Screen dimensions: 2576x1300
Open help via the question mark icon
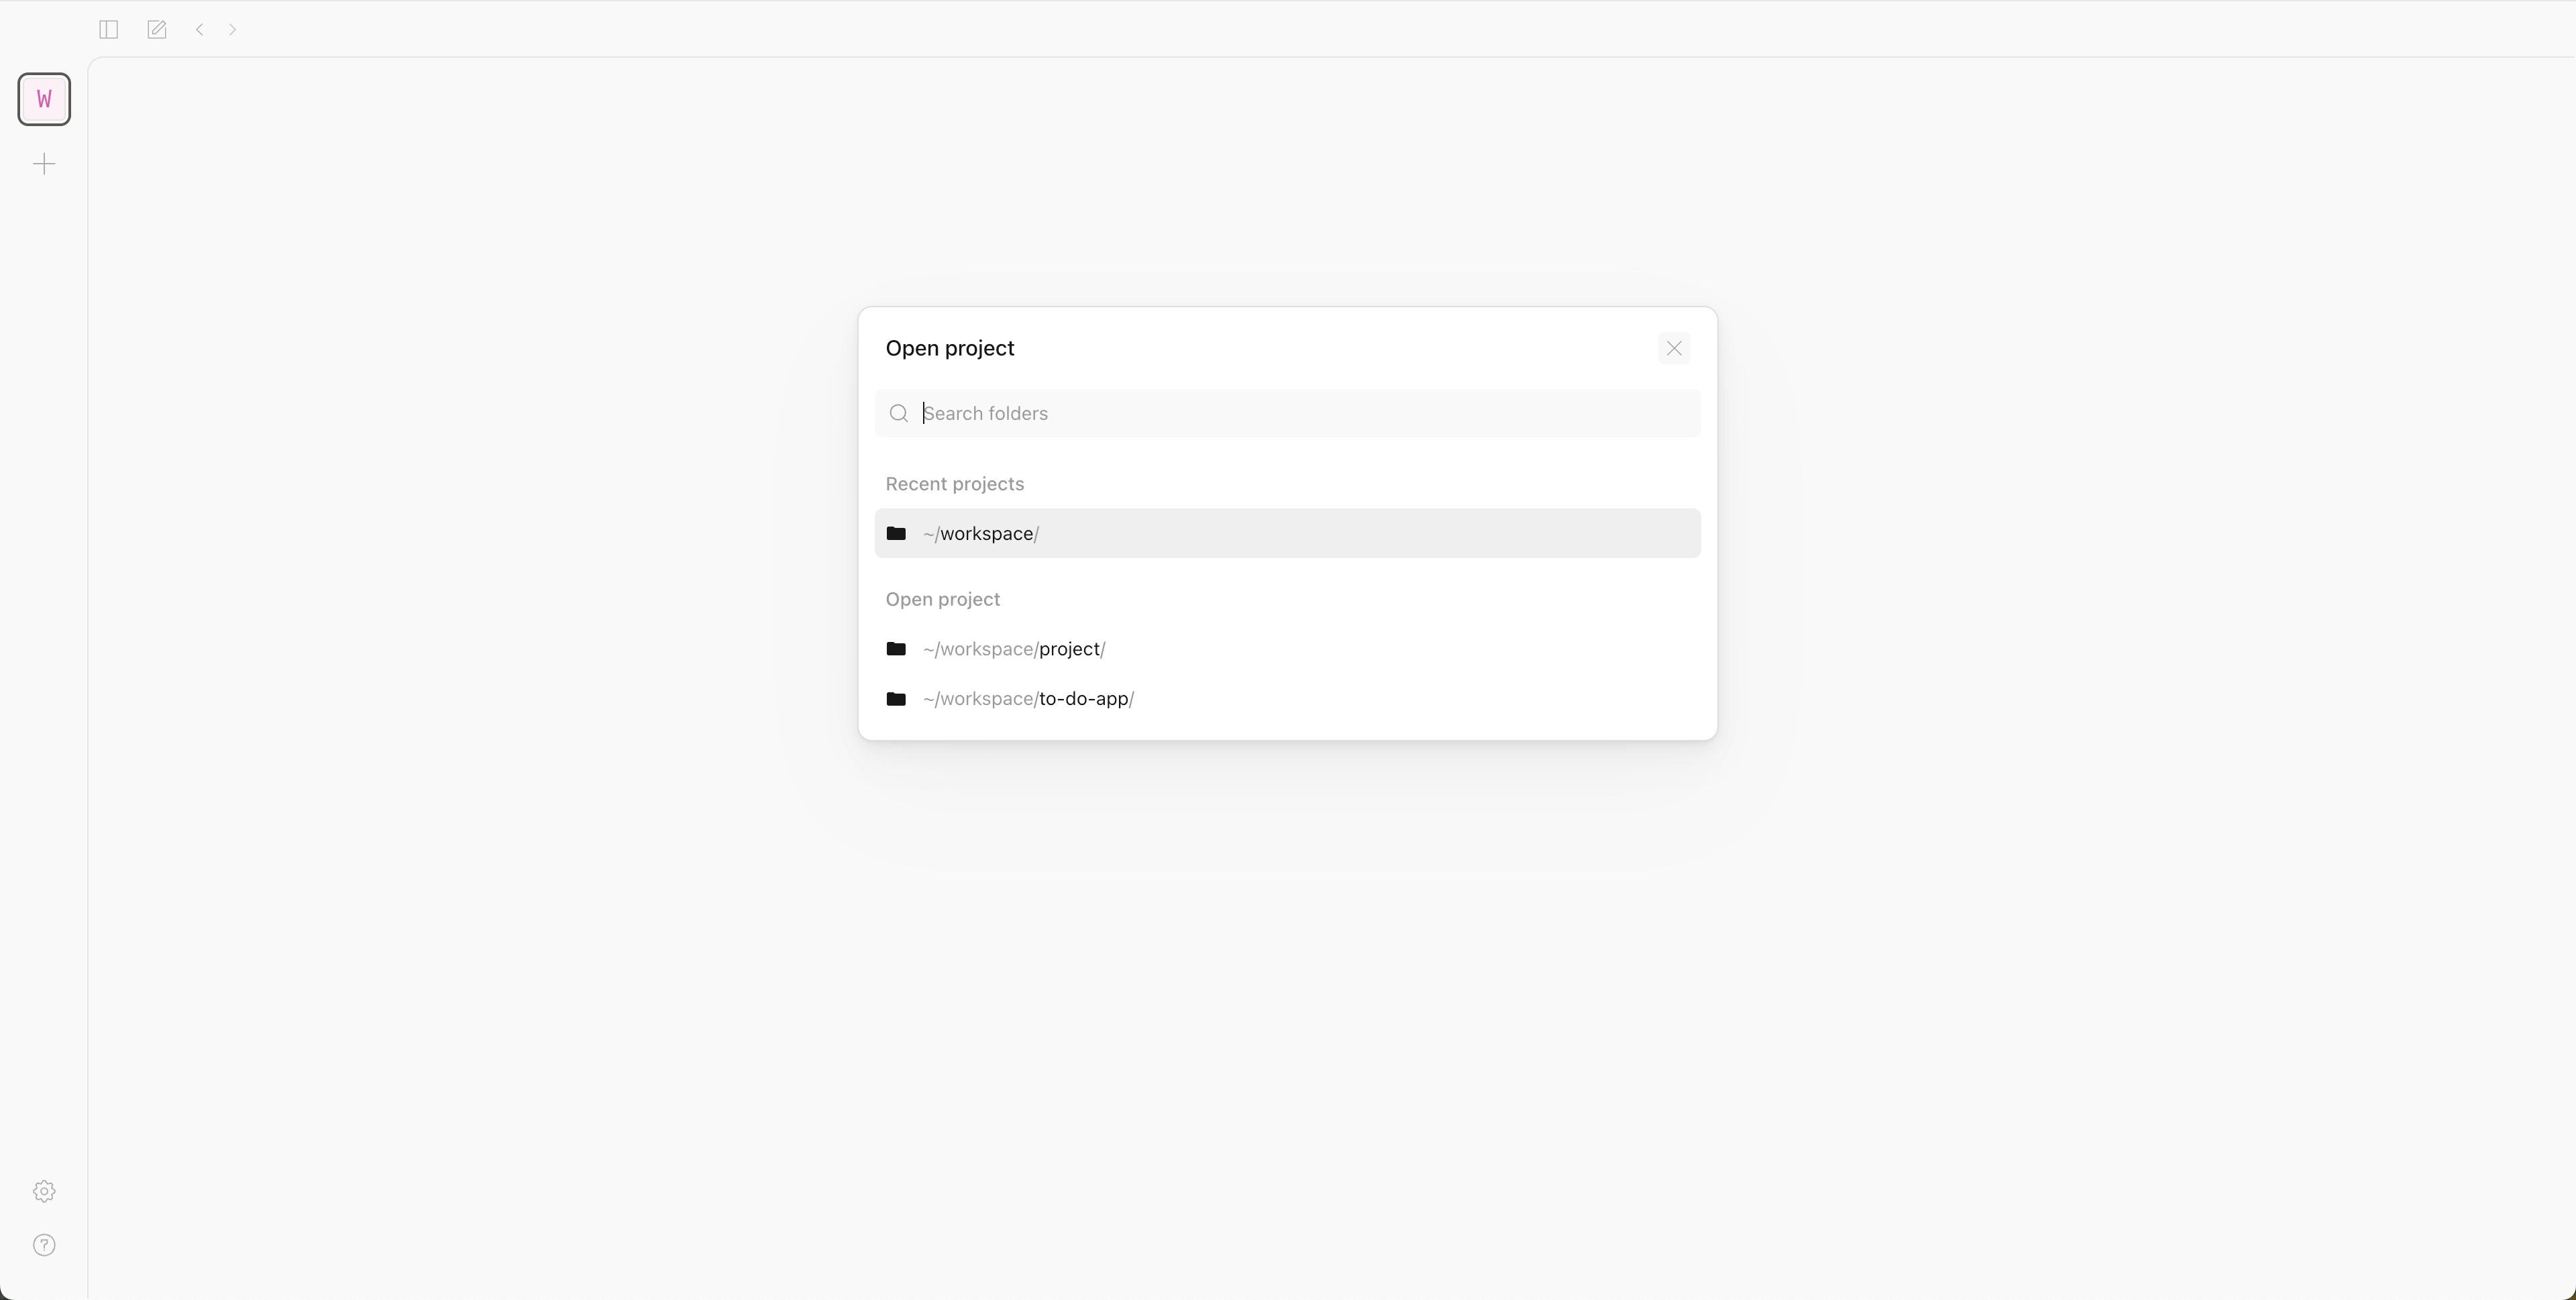(x=44, y=1244)
